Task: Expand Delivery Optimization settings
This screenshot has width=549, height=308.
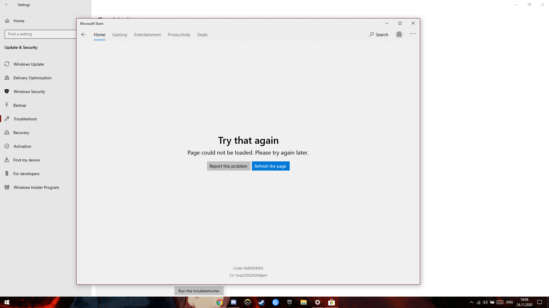Action: tap(32, 78)
